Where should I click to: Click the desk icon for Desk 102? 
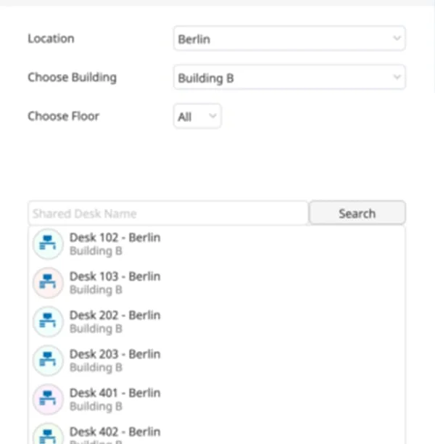(x=48, y=244)
